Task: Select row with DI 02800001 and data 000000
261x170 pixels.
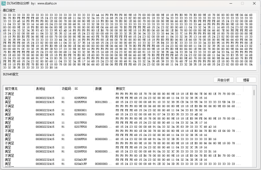Action: coord(128,114)
